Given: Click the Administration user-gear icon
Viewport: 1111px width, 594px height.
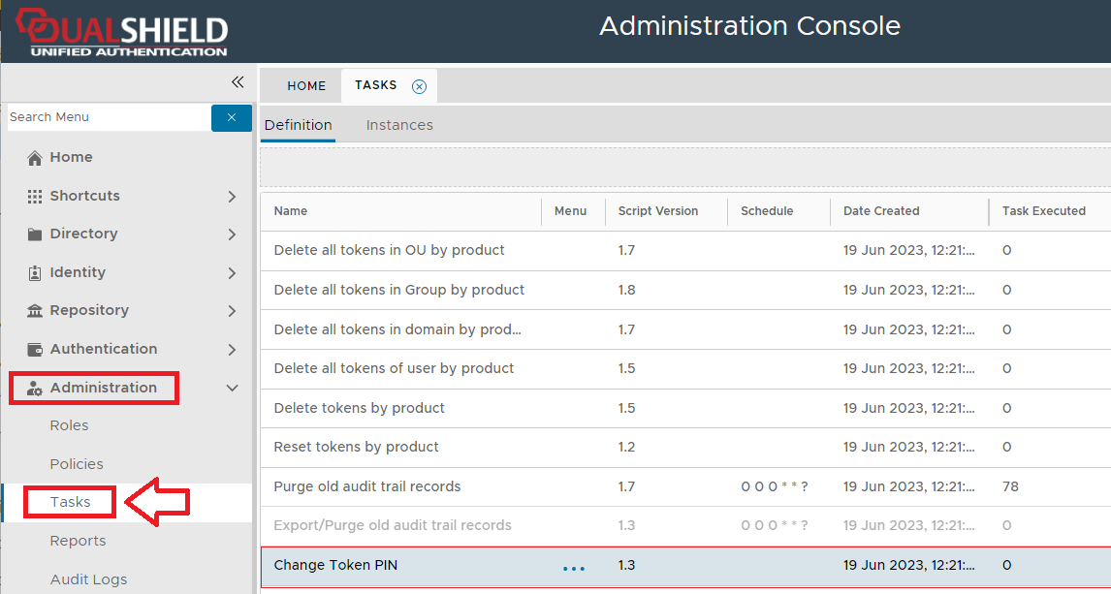Looking at the screenshot, I should click(35, 389).
